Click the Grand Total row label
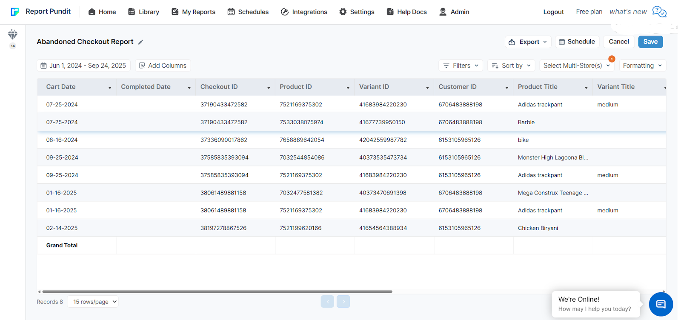Image resolution: width=681 pixels, height=320 pixels. click(x=62, y=246)
